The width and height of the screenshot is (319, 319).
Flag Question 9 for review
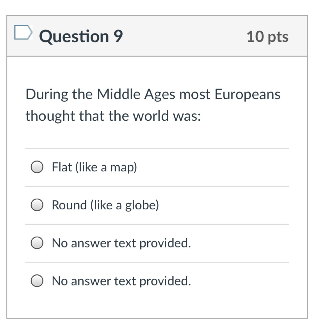point(23,32)
